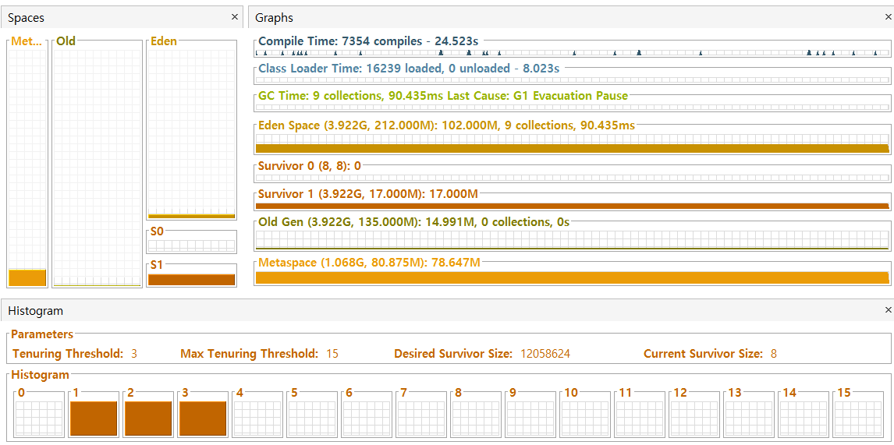Click the Old Gen graph
This screenshot has width=894, height=445.
click(x=572, y=240)
